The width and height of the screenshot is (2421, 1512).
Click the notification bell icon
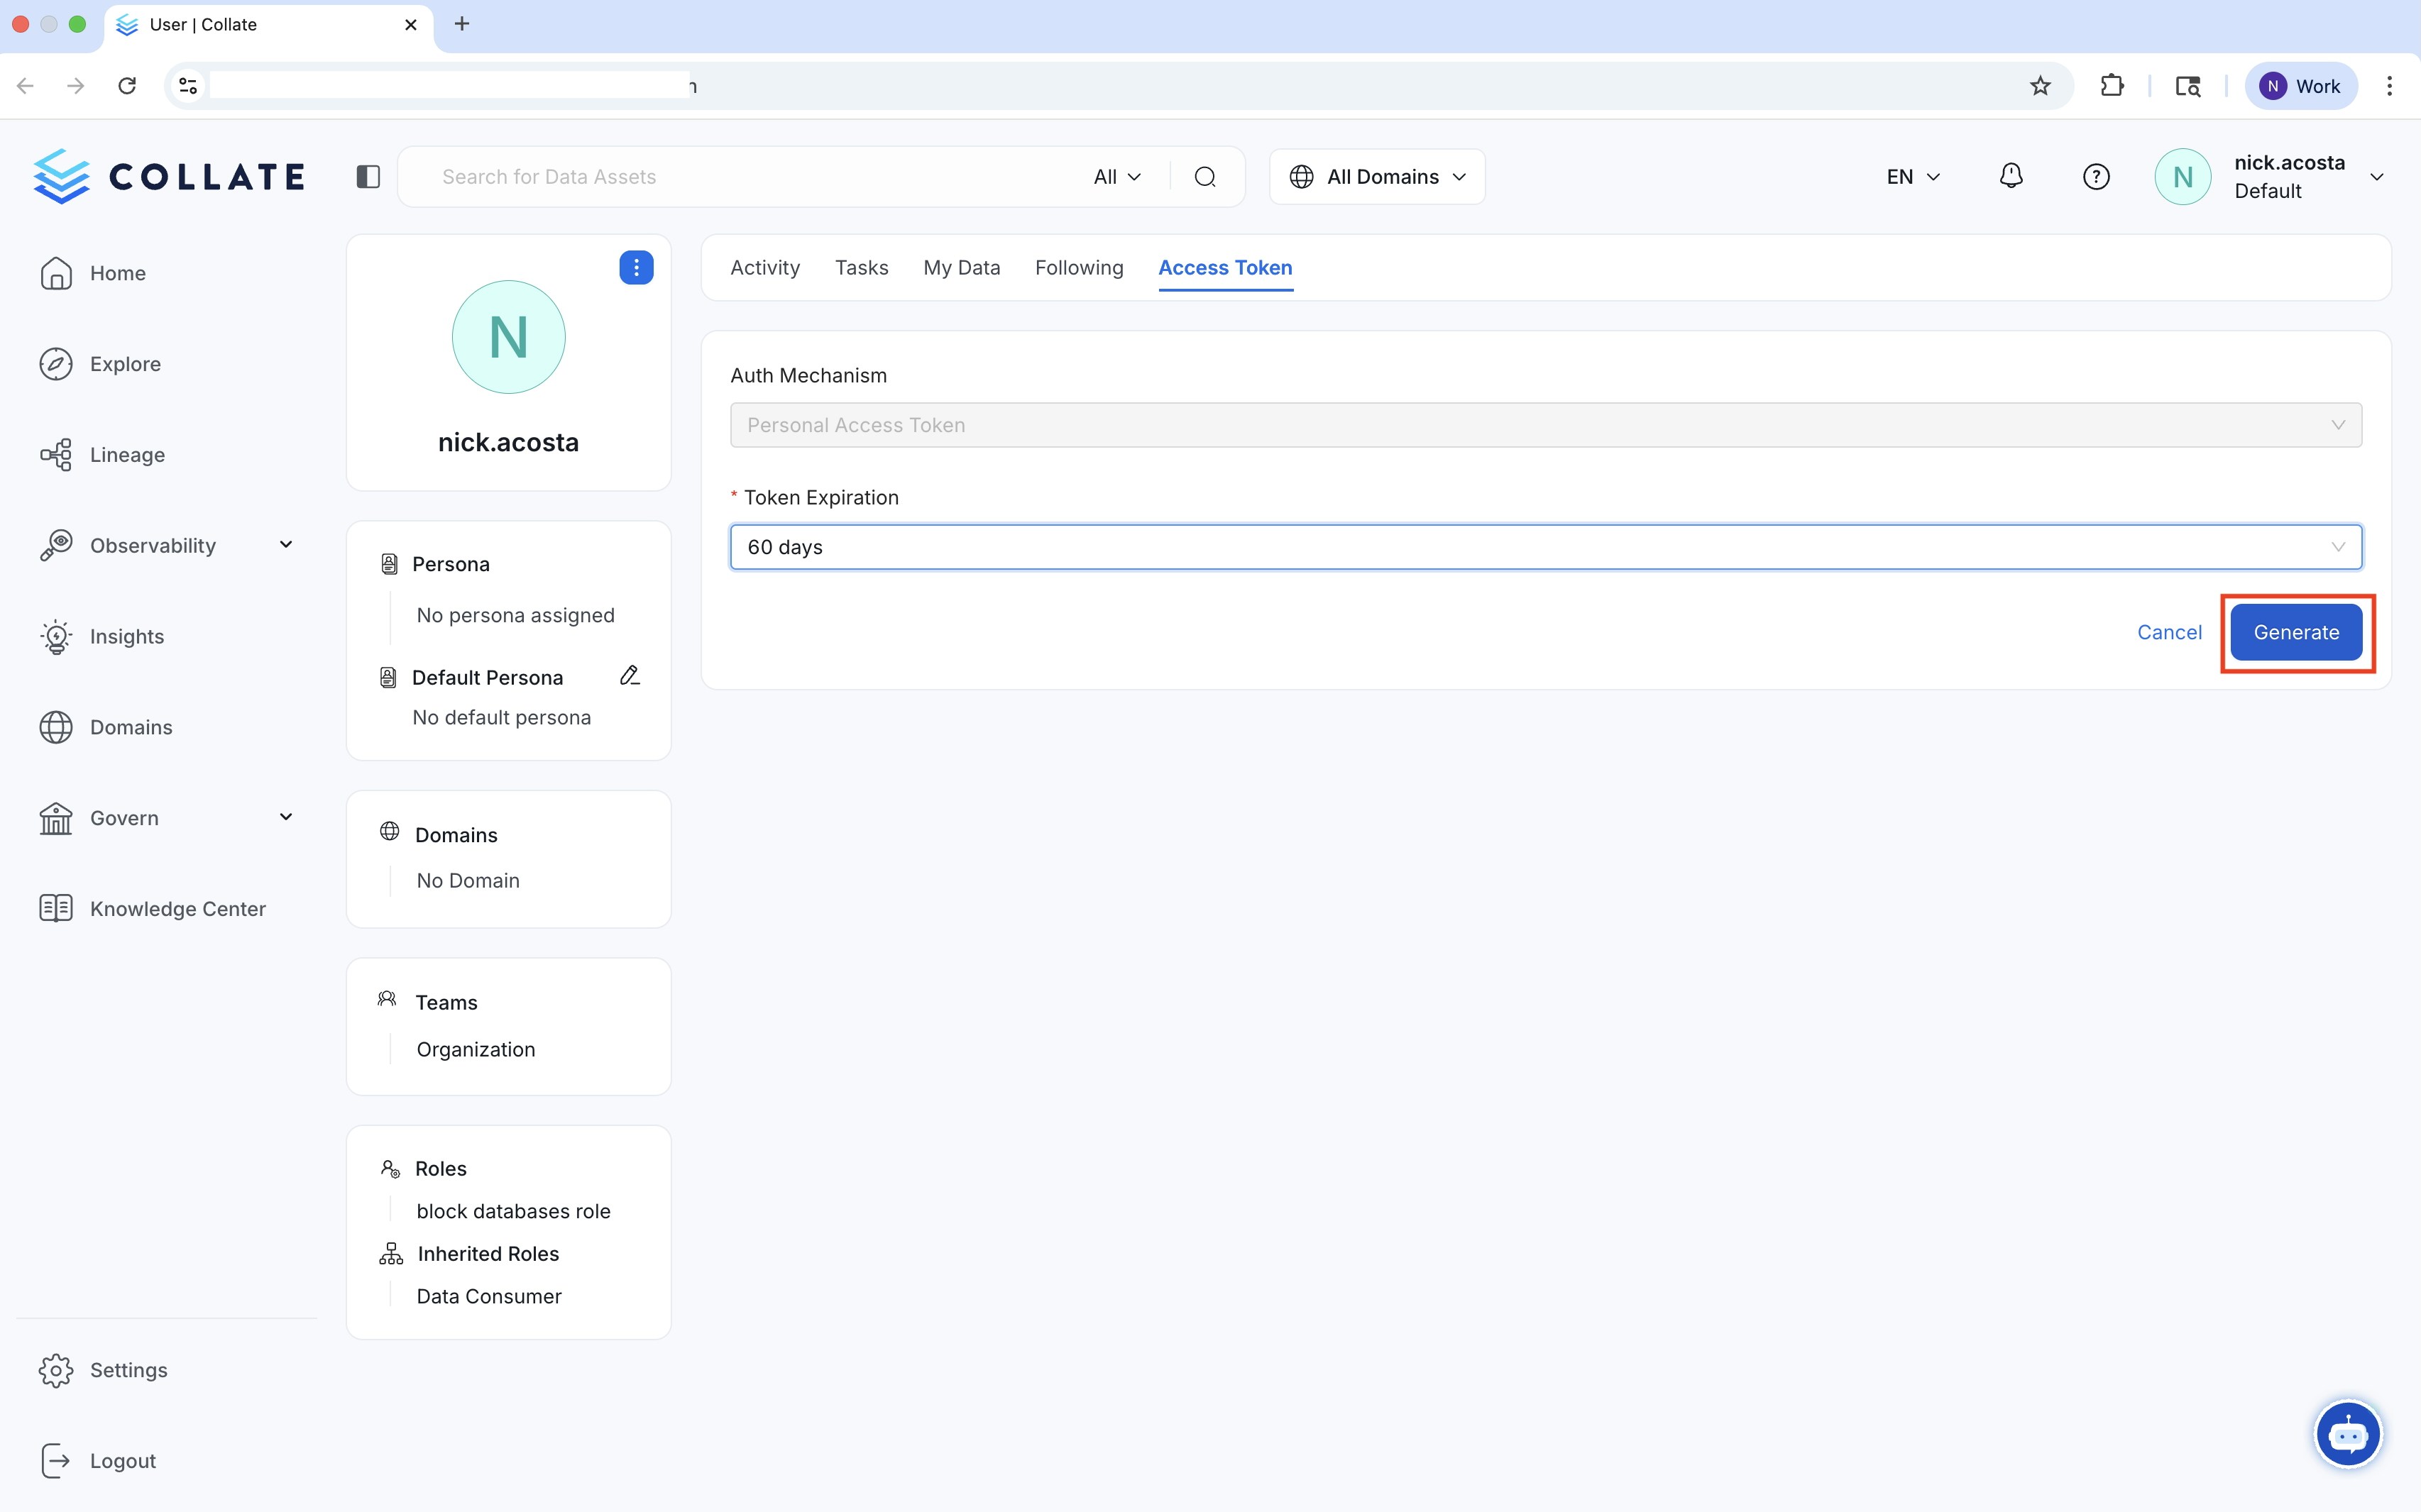tap(2011, 177)
